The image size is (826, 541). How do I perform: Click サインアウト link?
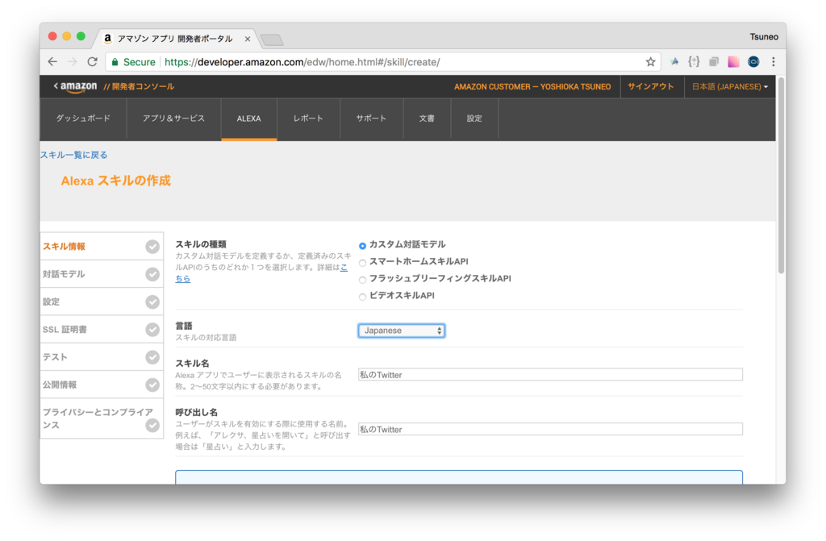651,86
